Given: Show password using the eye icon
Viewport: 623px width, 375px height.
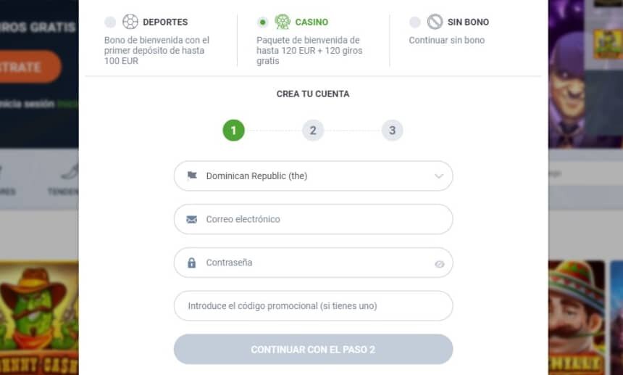Looking at the screenshot, I should point(439,264).
